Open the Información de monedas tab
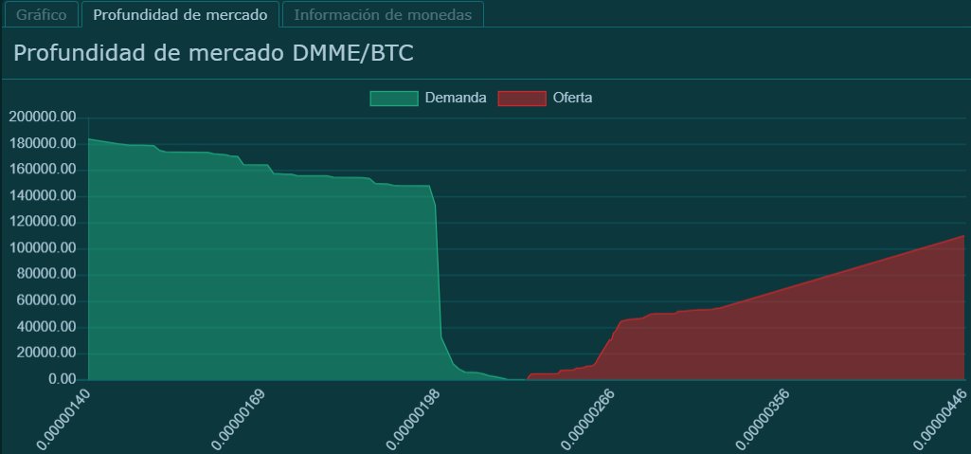This screenshot has width=971, height=454. click(383, 15)
